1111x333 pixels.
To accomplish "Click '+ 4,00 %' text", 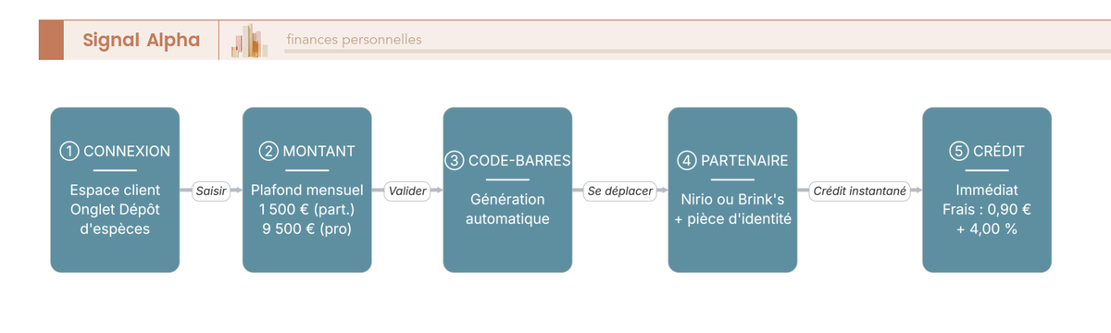I will coord(987,228).
